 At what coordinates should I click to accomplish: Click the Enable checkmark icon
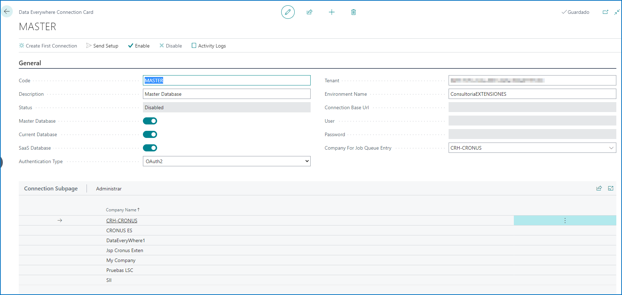click(x=130, y=46)
